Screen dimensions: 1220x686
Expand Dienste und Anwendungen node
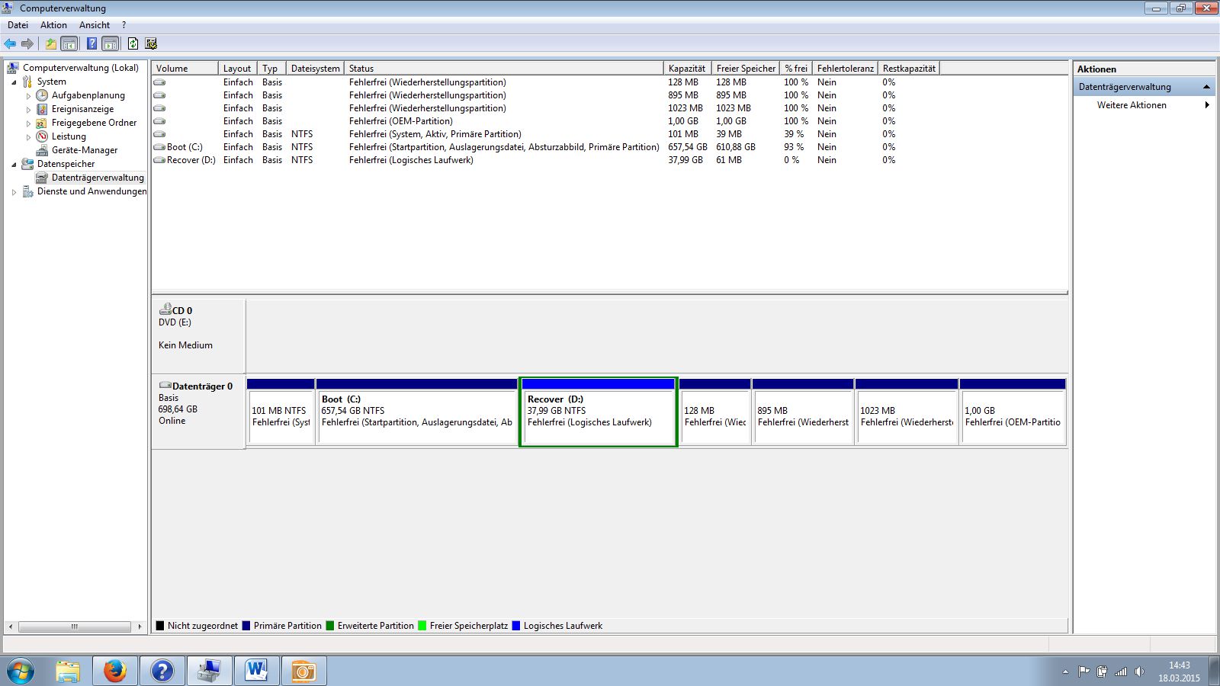coord(14,192)
